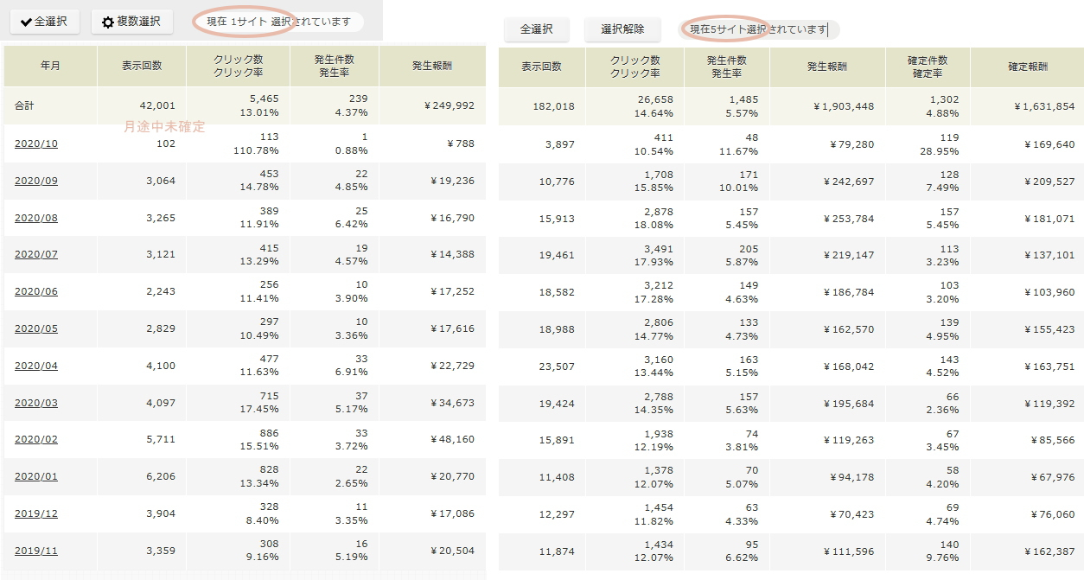The width and height of the screenshot is (1084, 580).
Task: Select the 2020/02 month link
Action: click(36, 439)
